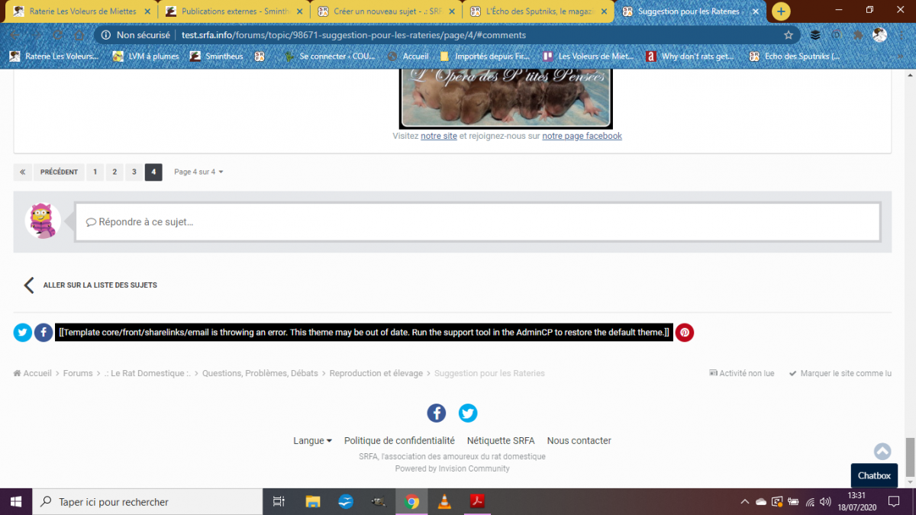Viewport: 916px width, 515px height.
Task: Bookmark page with star icon in address bar
Action: point(789,35)
